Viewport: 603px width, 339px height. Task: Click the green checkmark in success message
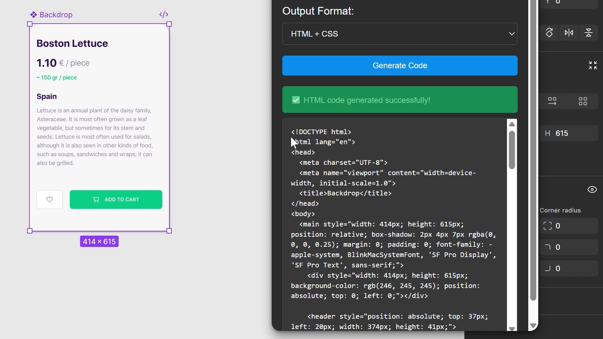[x=296, y=100]
